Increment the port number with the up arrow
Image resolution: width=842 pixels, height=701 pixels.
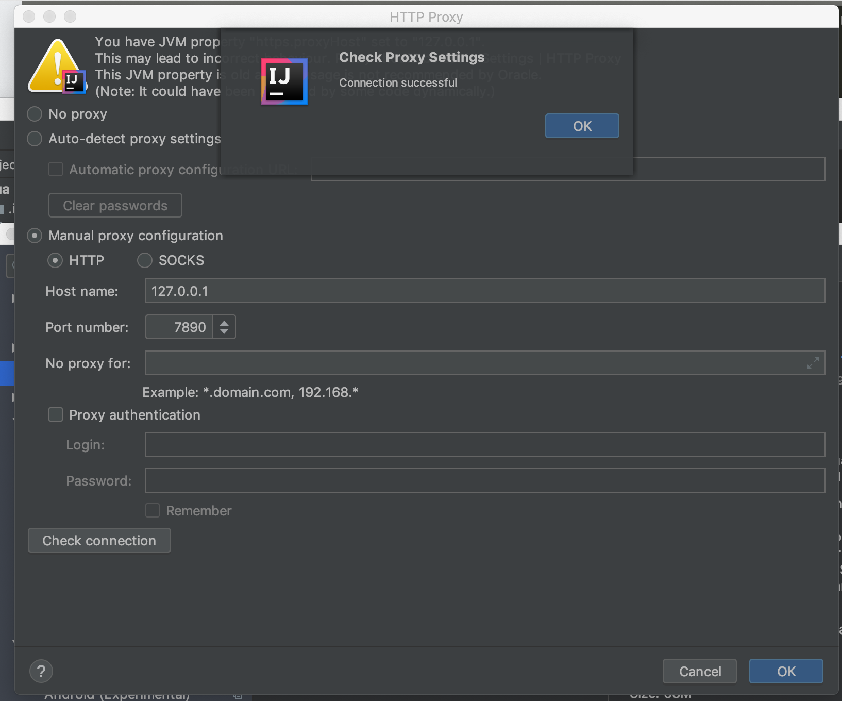pyautogui.click(x=224, y=322)
